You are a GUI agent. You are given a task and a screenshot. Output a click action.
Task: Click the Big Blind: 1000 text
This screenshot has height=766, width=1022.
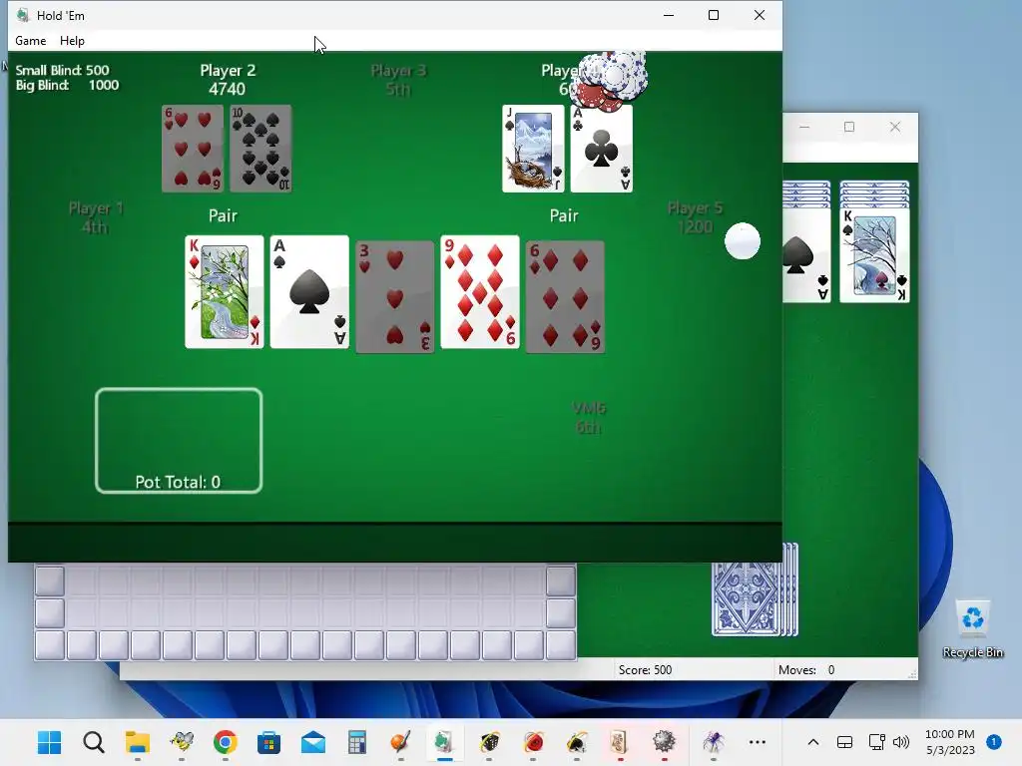pos(67,85)
